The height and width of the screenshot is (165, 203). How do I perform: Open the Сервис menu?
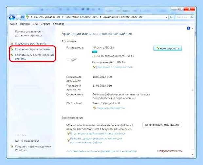(x=45, y=24)
